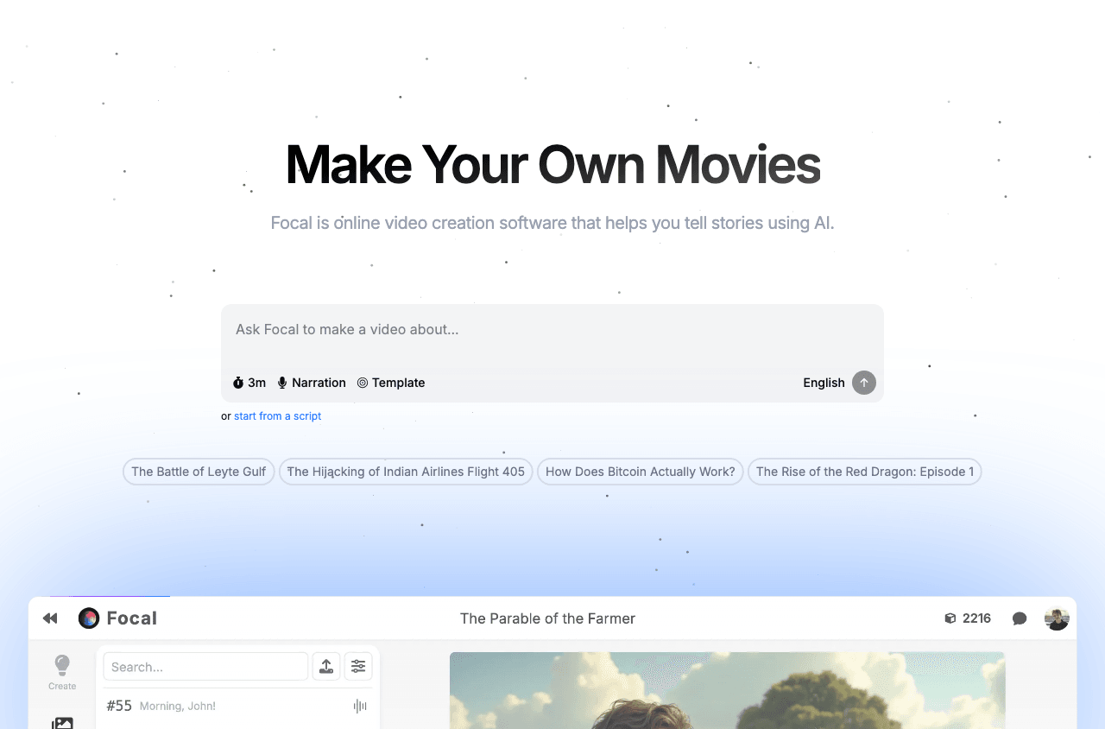This screenshot has height=729, width=1105.
Task: Open the Narration option
Action: (x=312, y=383)
